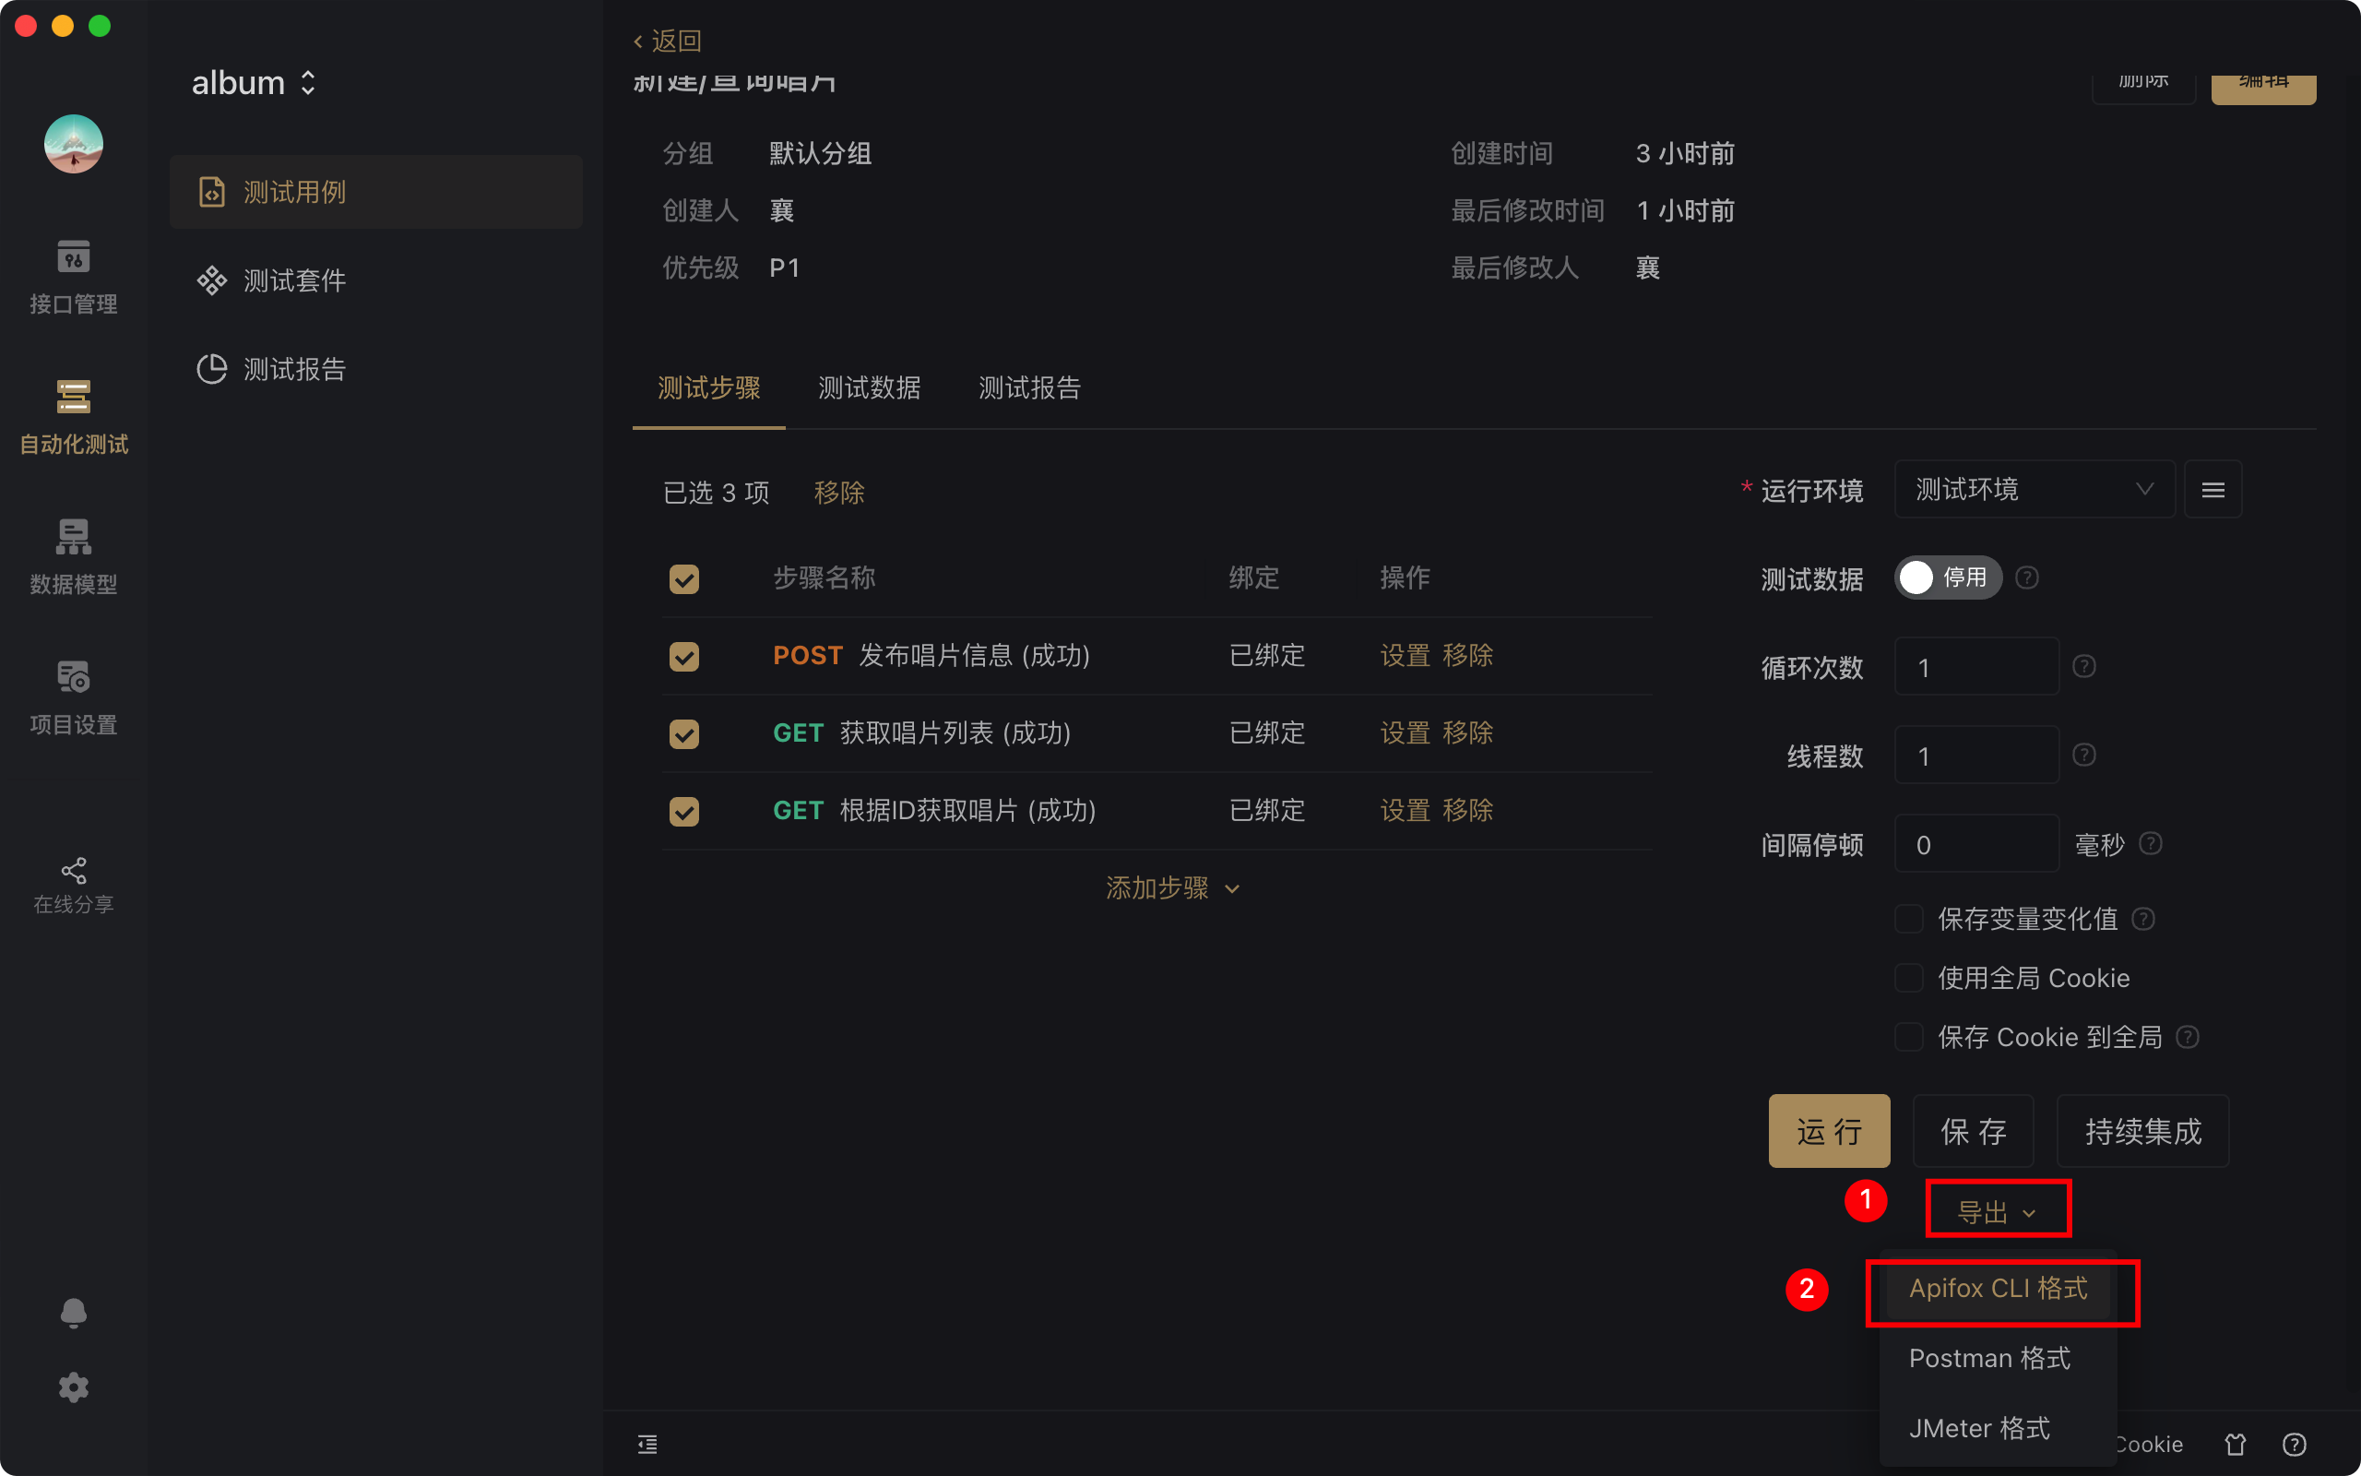The height and width of the screenshot is (1476, 2361).
Task: Click 返回 to go back
Action: tap(668, 41)
